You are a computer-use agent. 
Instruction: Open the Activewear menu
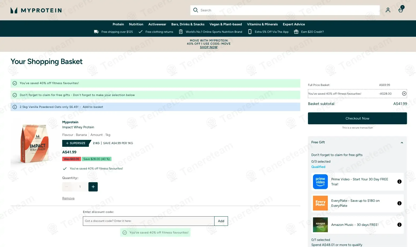click(157, 24)
